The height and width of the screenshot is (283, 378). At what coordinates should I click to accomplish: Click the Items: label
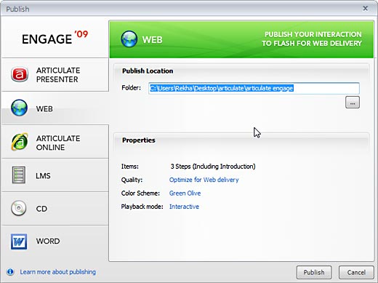[x=130, y=167]
